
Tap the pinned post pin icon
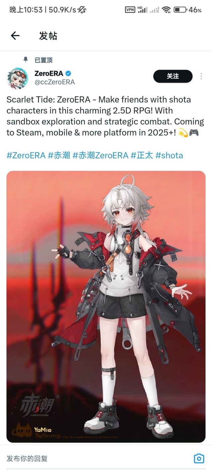tap(26, 60)
